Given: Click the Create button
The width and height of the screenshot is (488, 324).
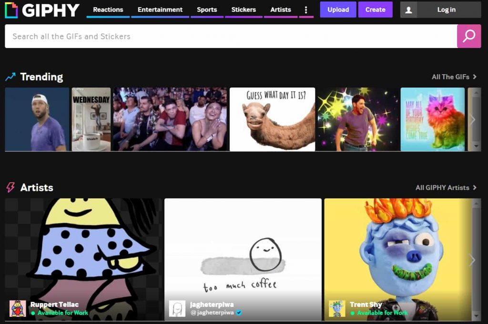Looking at the screenshot, I should click(376, 10).
